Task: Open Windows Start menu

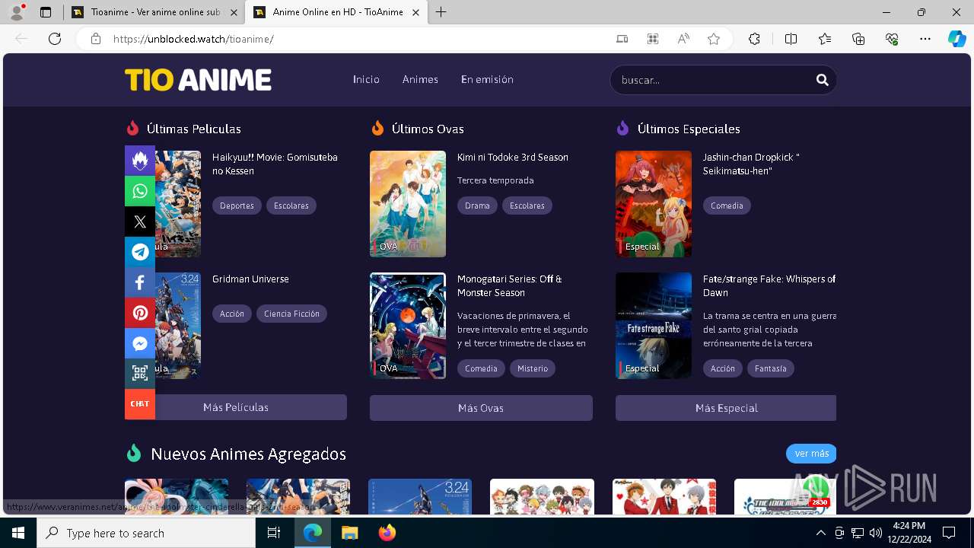Action: tap(18, 533)
